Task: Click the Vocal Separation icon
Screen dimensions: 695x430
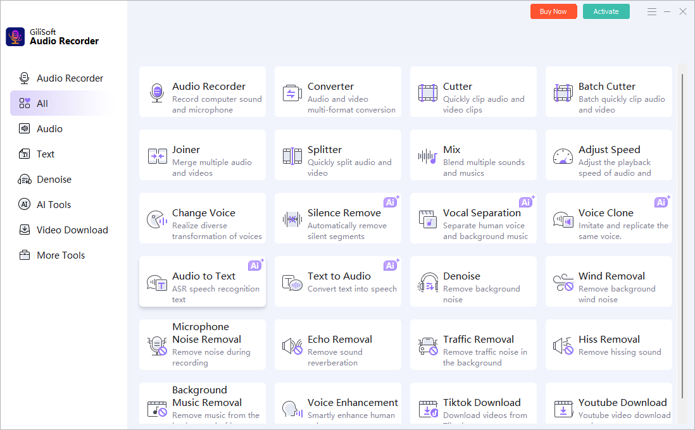Action: (427, 219)
